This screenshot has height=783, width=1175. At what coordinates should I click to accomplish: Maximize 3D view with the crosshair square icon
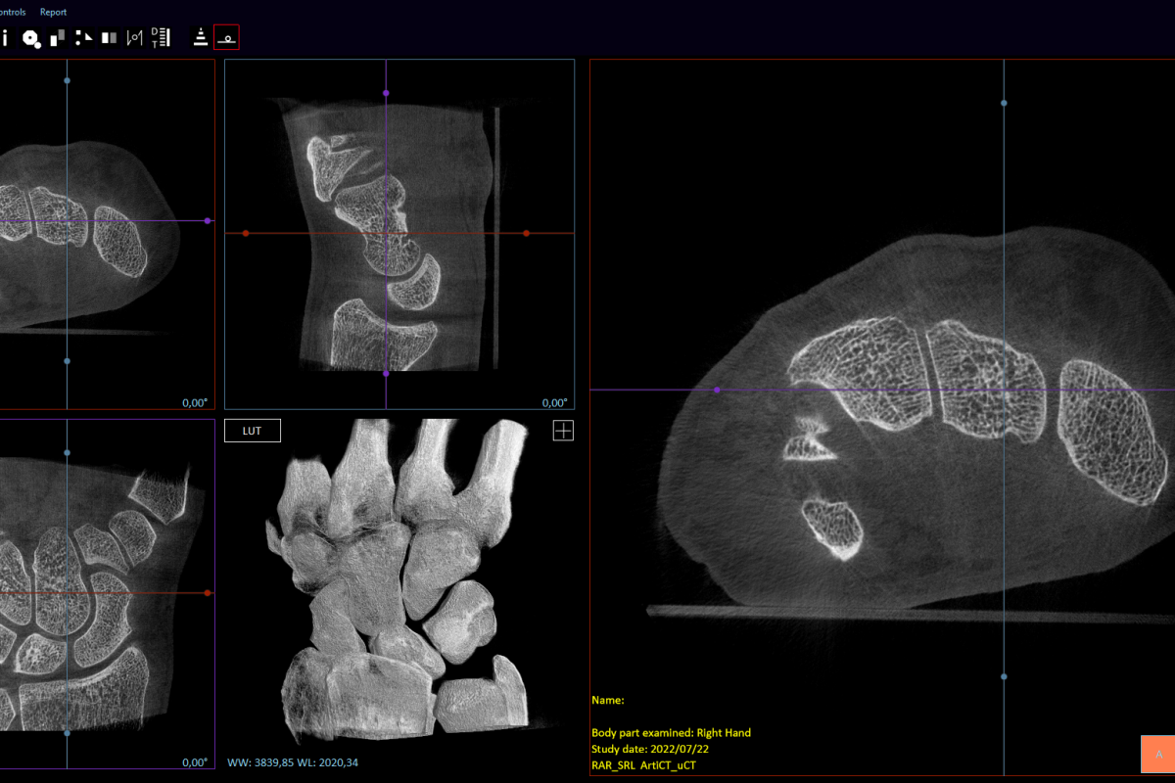coord(563,431)
